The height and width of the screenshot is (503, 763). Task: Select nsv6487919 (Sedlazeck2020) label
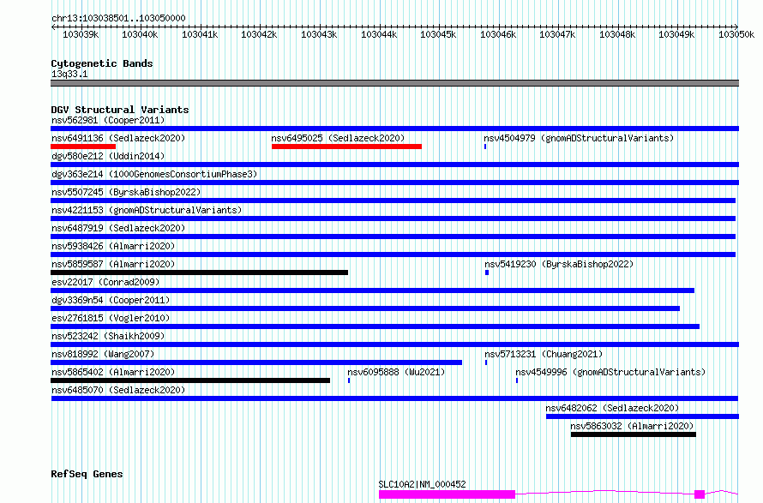pyautogui.click(x=118, y=228)
